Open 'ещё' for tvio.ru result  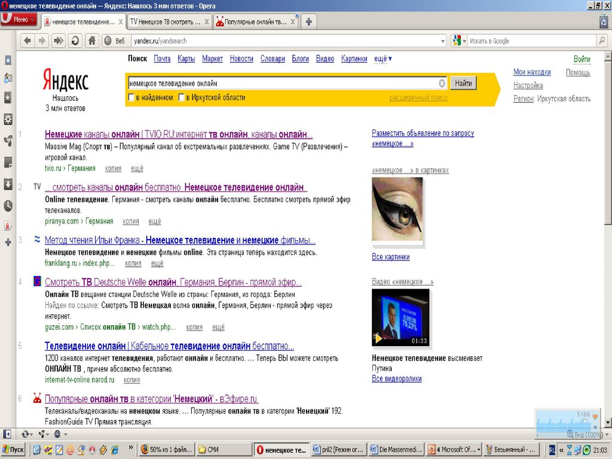point(137,168)
